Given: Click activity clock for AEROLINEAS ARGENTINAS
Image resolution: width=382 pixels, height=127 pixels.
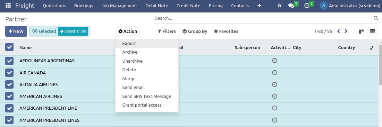Looking at the screenshot, I should coord(274,61).
